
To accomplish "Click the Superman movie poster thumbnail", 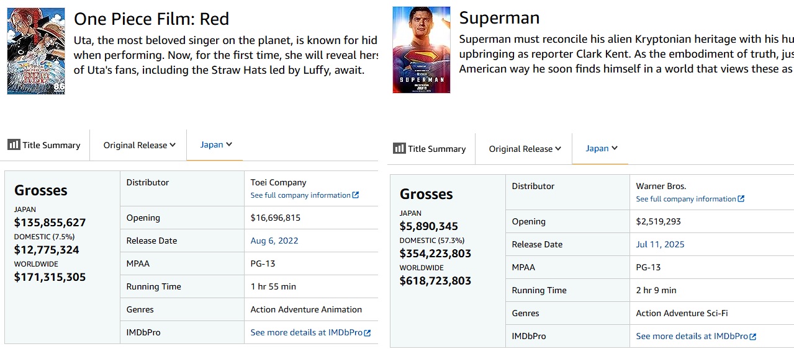I will [x=422, y=50].
